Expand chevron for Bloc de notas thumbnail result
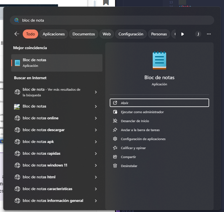The image size is (224, 212). coord(96,106)
